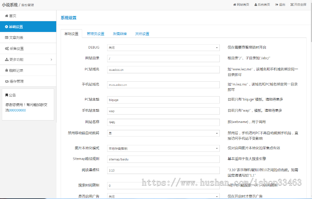Click the PC站主题 input field
This screenshot has height=199, width=312.
tap(163, 100)
